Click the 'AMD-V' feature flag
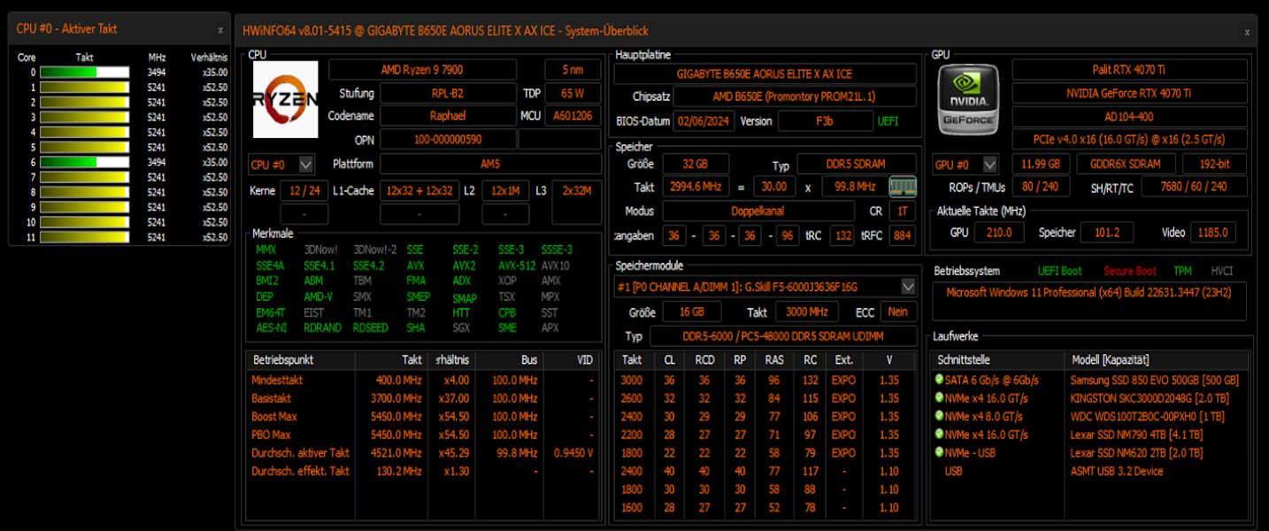 tap(318, 297)
